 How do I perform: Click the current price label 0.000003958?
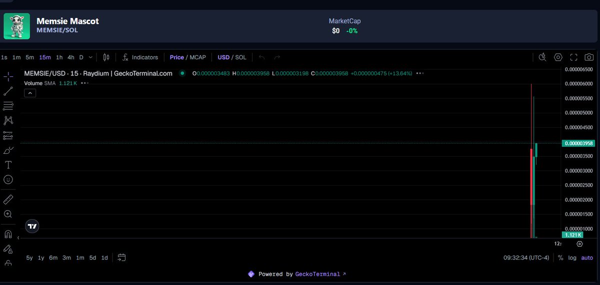579,143
